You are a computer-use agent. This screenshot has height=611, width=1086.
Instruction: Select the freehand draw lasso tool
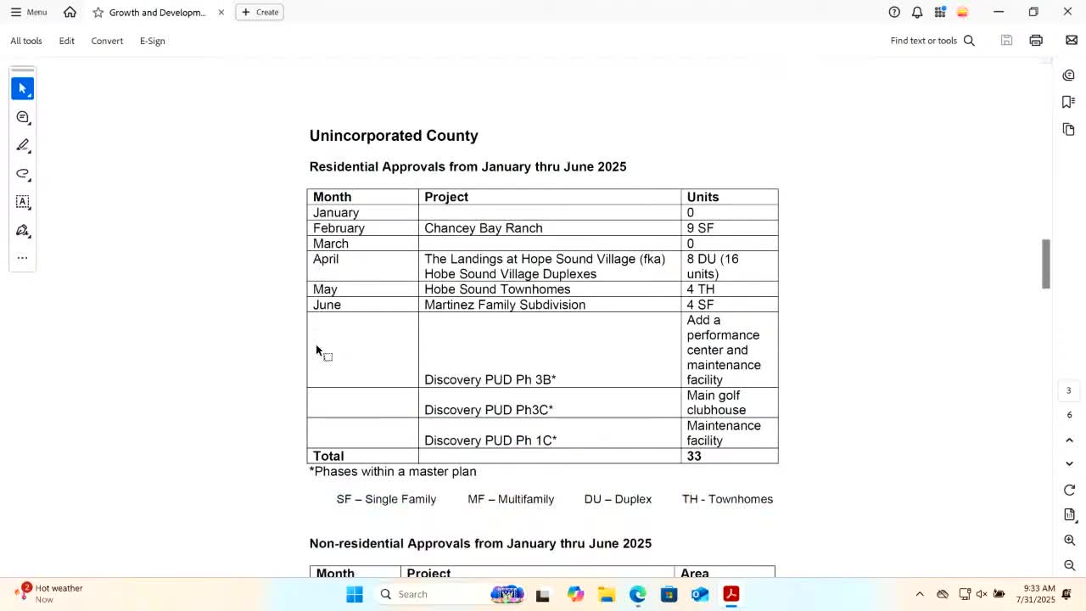click(23, 174)
